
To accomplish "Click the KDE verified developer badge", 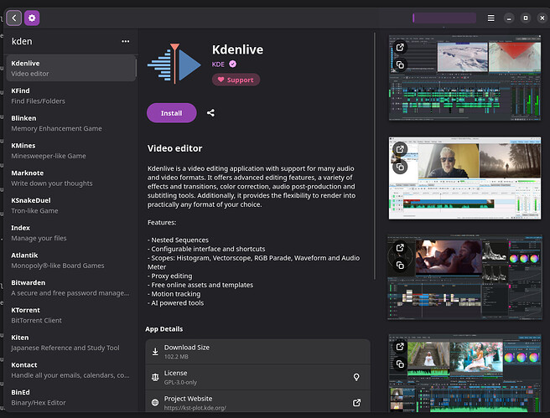I will (232, 64).
